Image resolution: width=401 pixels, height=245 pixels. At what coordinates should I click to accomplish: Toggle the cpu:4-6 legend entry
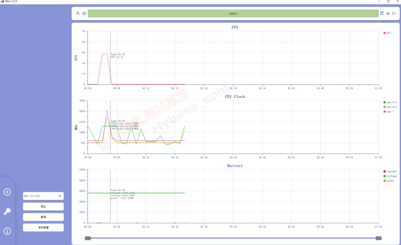click(390, 107)
